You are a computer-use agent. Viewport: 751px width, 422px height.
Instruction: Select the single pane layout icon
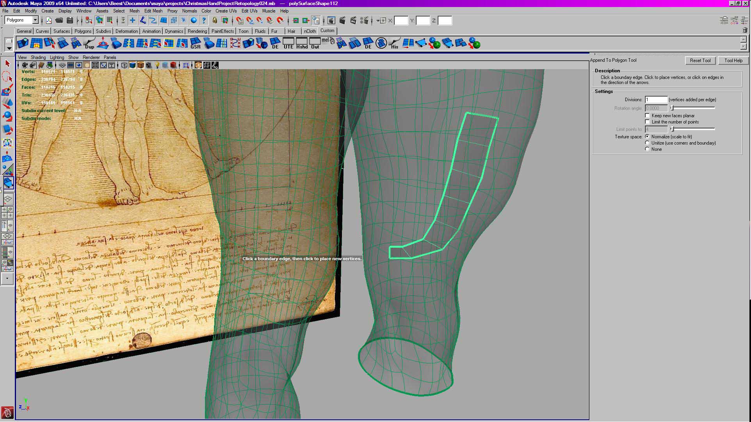[7, 200]
